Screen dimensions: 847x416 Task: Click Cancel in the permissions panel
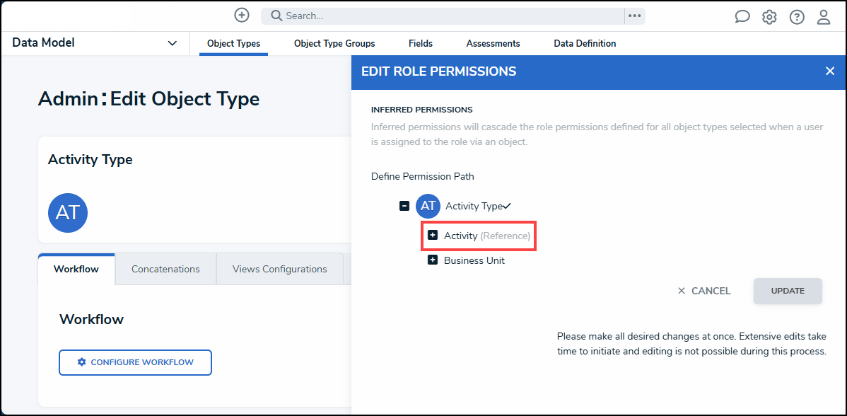pos(703,291)
